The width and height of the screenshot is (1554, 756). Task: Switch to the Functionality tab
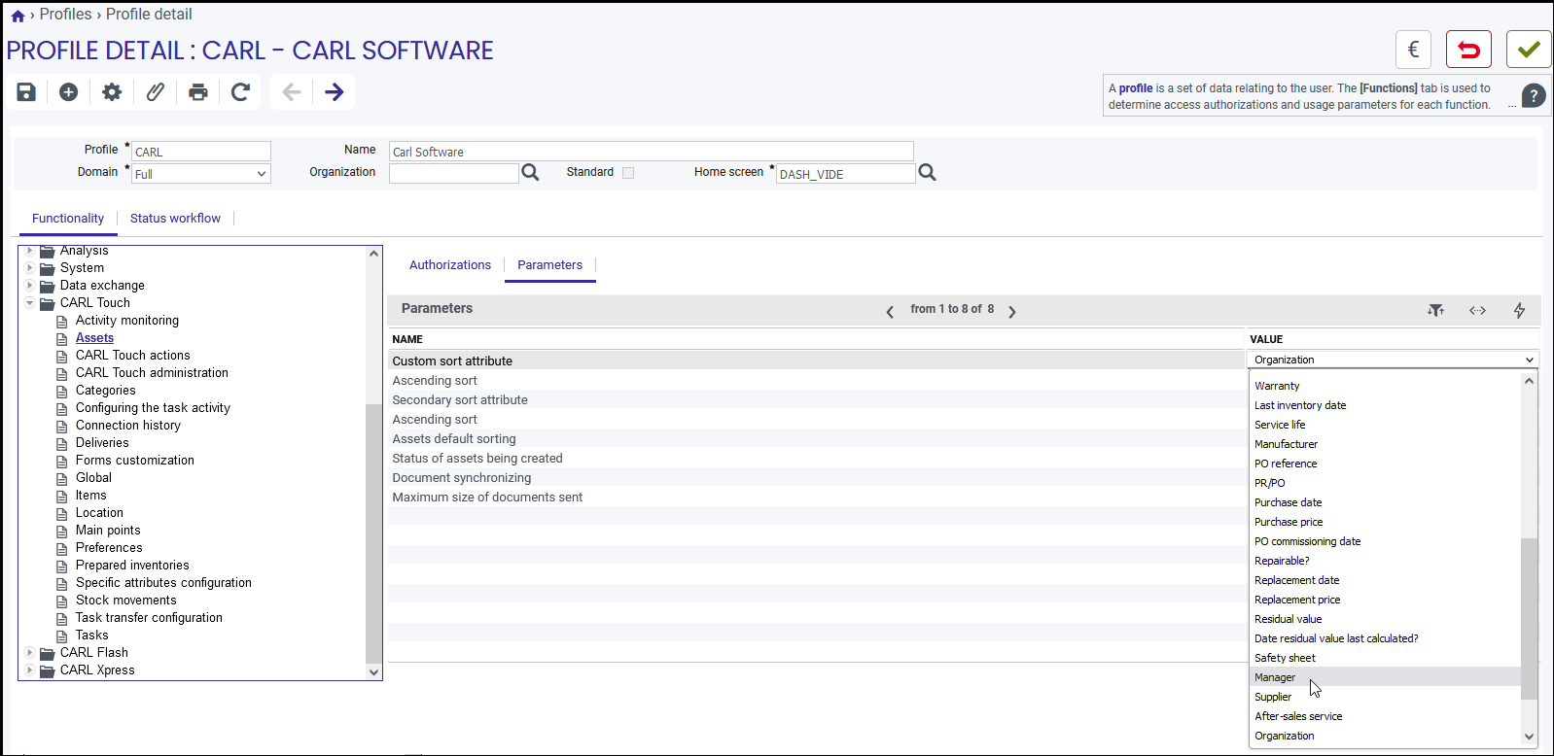[68, 219]
